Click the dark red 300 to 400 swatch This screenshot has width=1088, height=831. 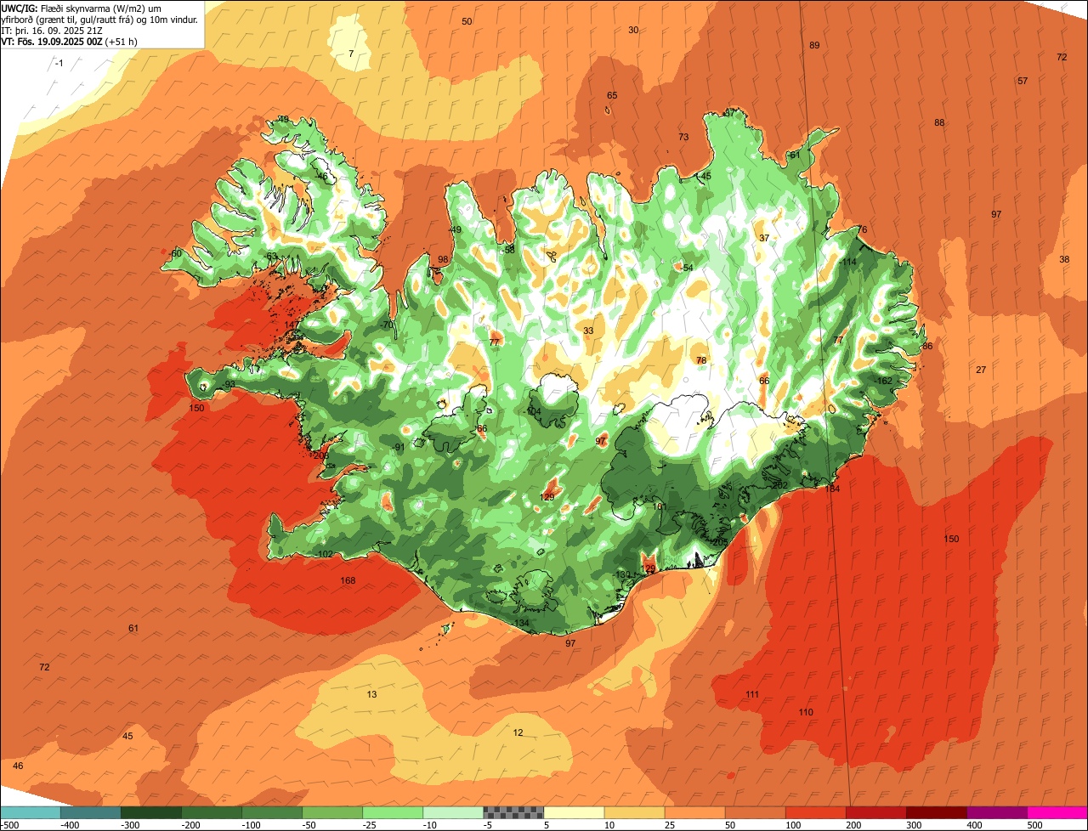[936, 812]
